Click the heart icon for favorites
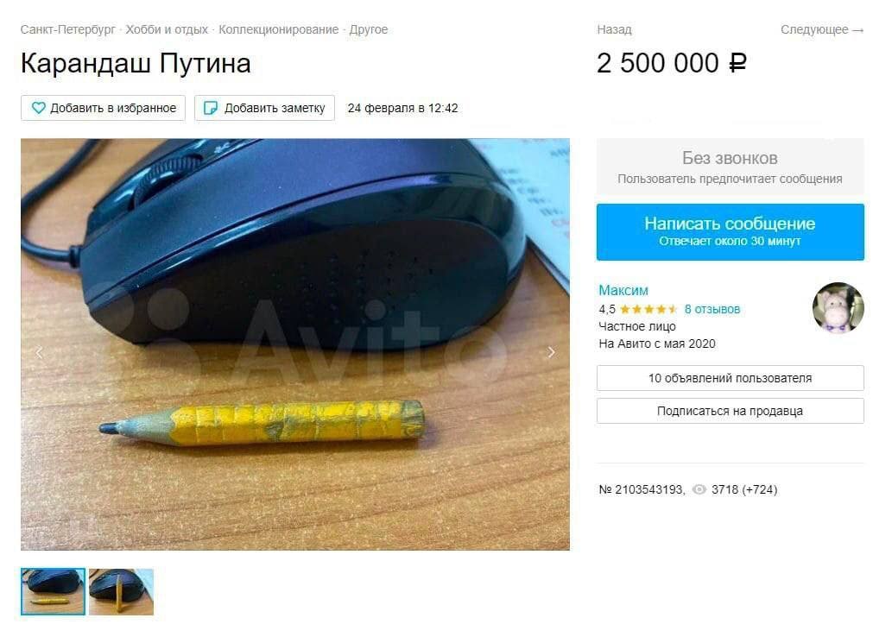This screenshot has height=624, width=873. [x=38, y=107]
